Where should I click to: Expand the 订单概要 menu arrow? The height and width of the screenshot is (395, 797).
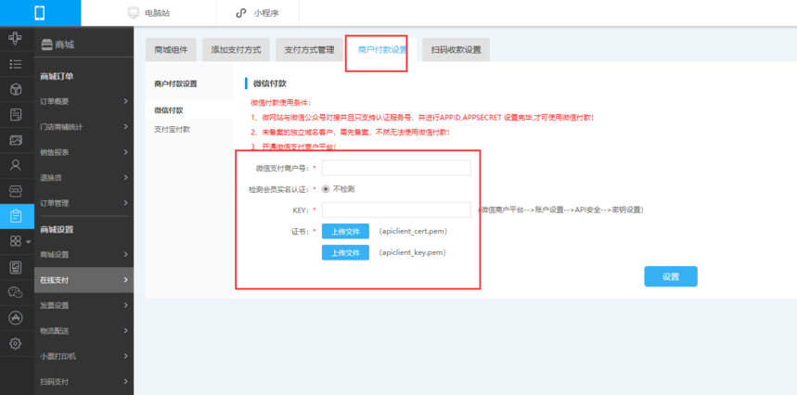[125, 102]
